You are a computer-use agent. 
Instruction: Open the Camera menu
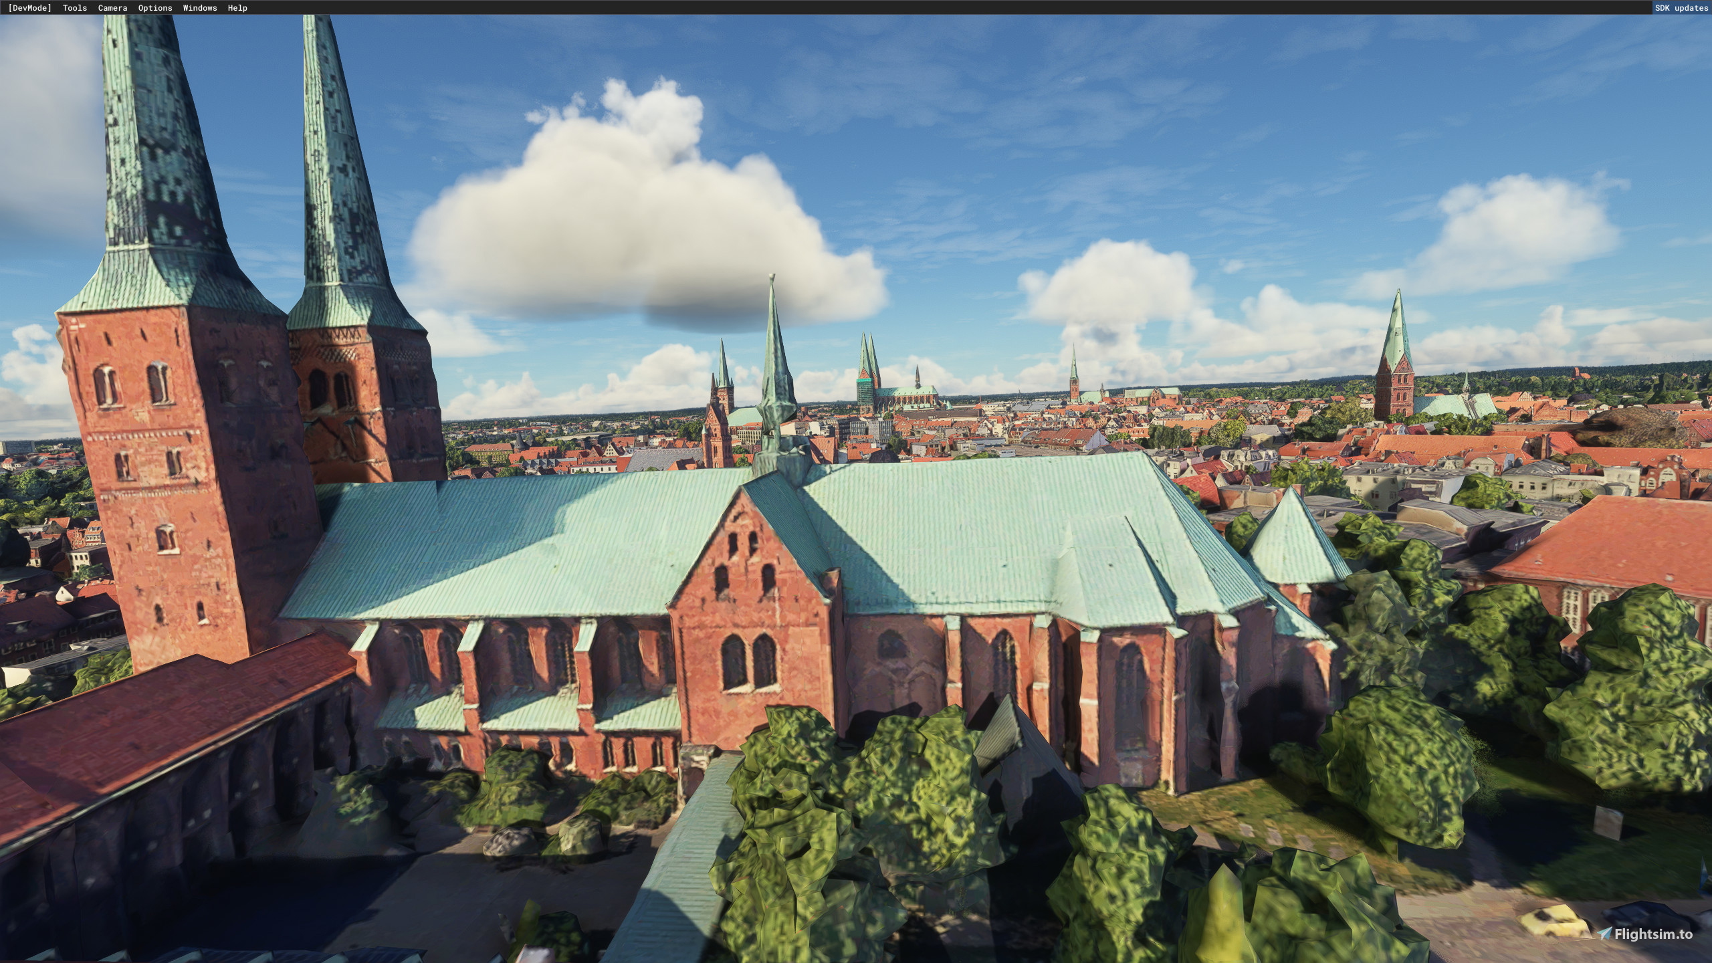point(112,8)
